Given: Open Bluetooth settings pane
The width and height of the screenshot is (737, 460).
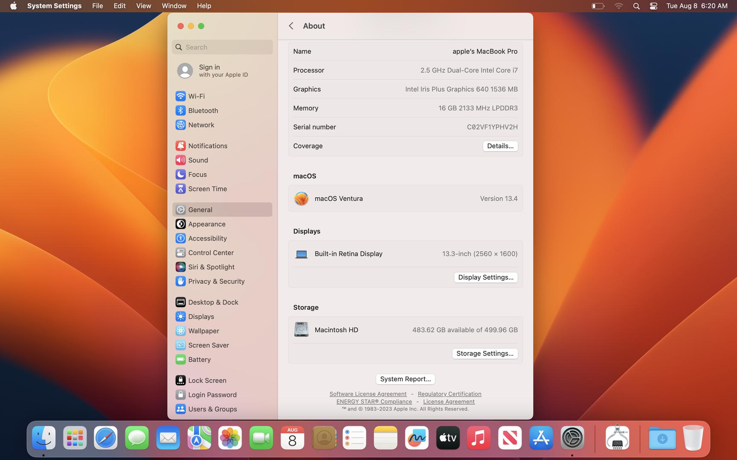Looking at the screenshot, I should tap(222, 111).
